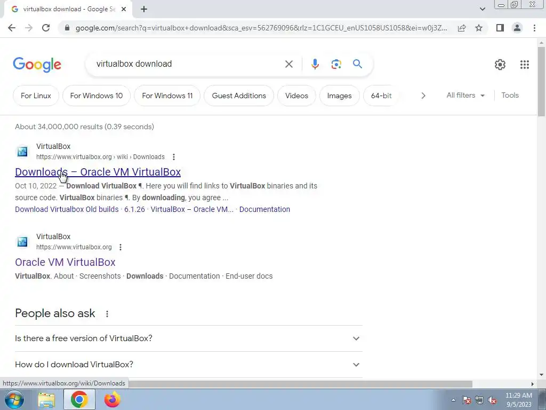Open Chrome three-dot menu
546x410 pixels.
click(534, 28)
